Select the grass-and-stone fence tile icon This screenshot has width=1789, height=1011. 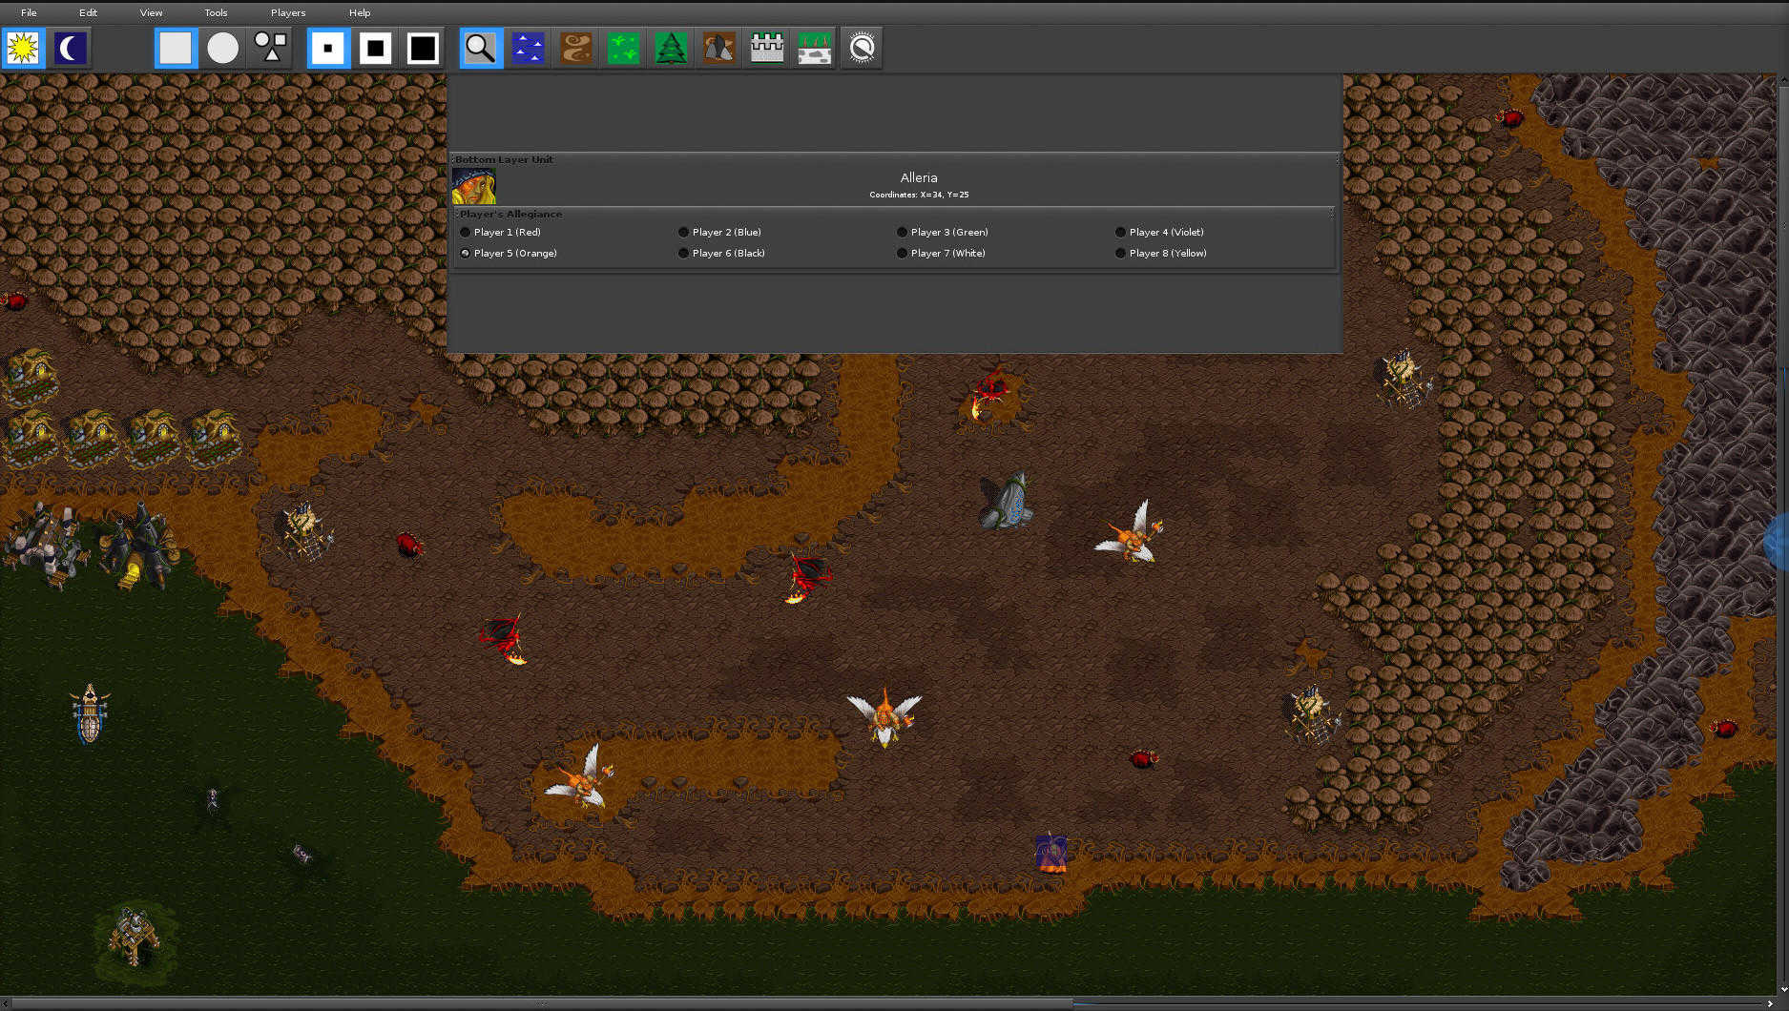click(x=815, y=48)
